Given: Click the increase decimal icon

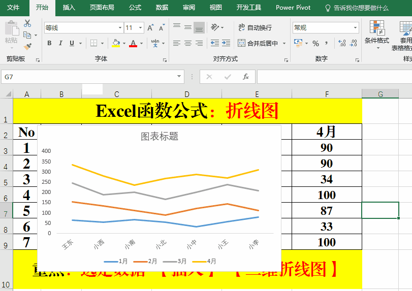Looking at the screenshot, I should (x=341, y=43).
